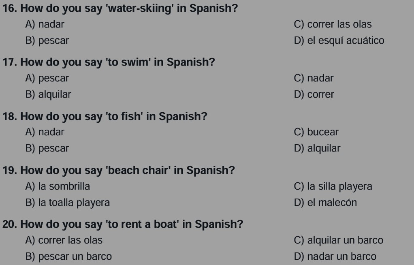
Task: Select 'el esquí acuático' answer
Action: click(x=339, y=41)
